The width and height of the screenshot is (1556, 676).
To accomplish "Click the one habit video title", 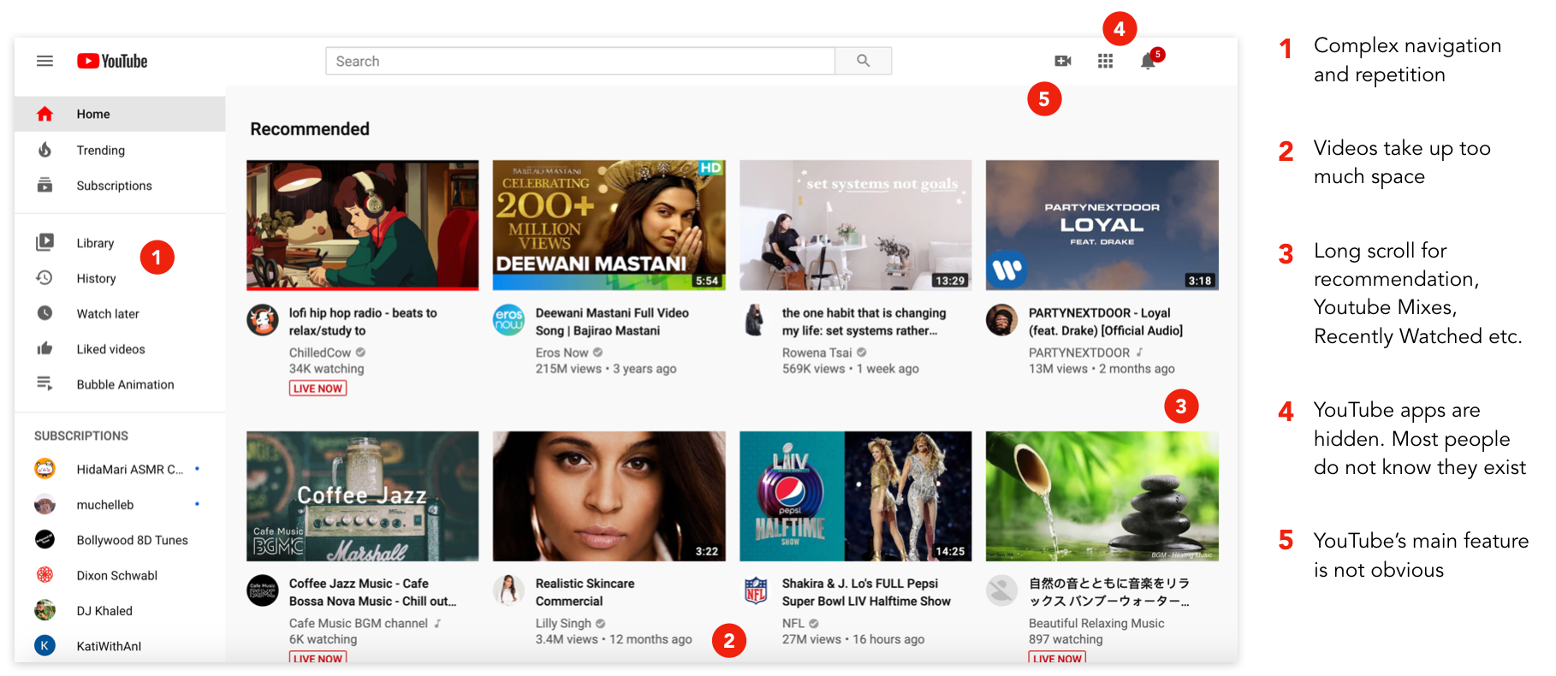I will click(x=864, y=322).
